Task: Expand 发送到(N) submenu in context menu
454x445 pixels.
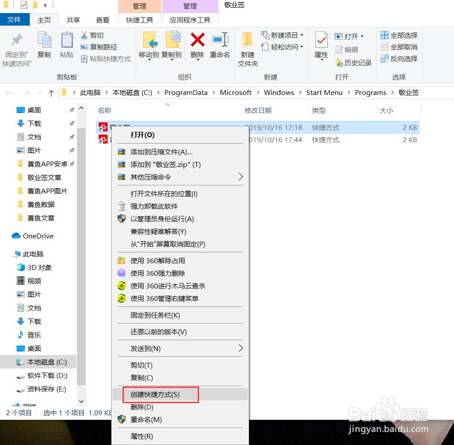Action: (241, 348)
